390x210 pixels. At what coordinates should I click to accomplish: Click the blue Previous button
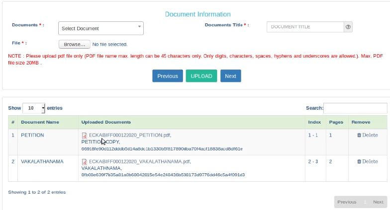168,76
